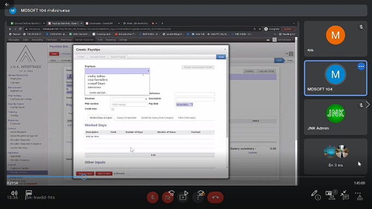Click the muted microphone button
The height and width of the screenshot is (209, 372).
click(153, 197)
